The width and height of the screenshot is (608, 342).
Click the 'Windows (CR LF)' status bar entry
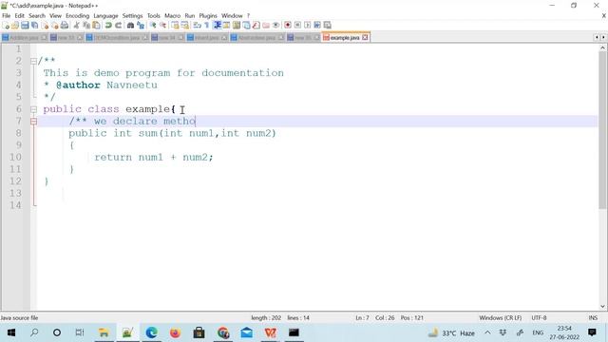pos(501,317)
